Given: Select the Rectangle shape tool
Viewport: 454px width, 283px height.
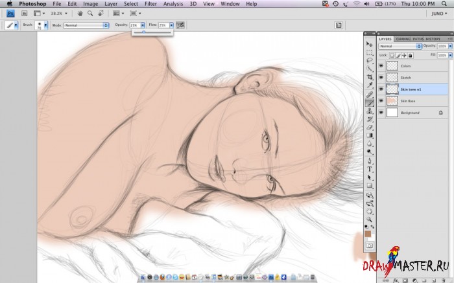Looking at the screenshot, I should coord(370,186).
